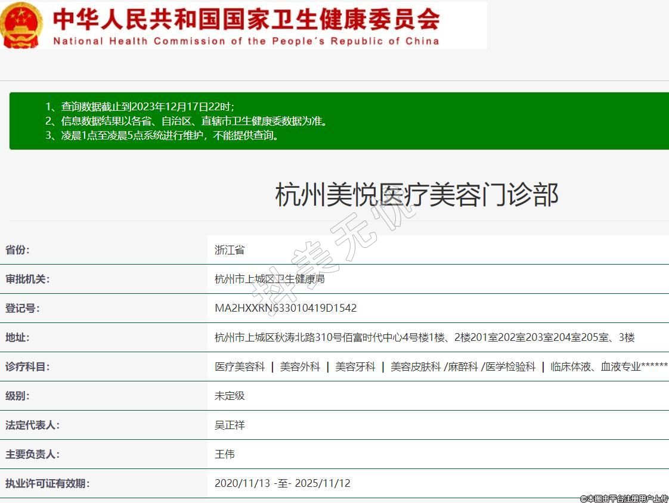
Task: Click the Chinese title of the Health Commission
Action: [246, 19]
